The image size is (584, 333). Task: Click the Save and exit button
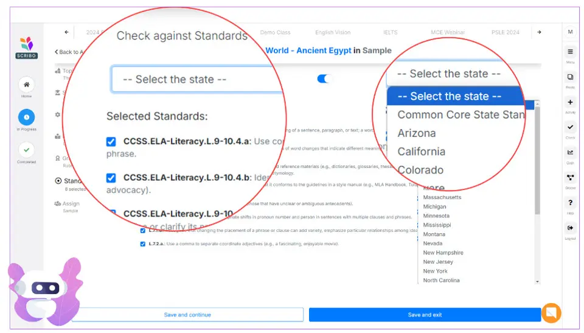(425, 315)
